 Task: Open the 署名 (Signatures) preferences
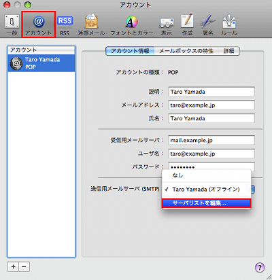coord(208,25)
